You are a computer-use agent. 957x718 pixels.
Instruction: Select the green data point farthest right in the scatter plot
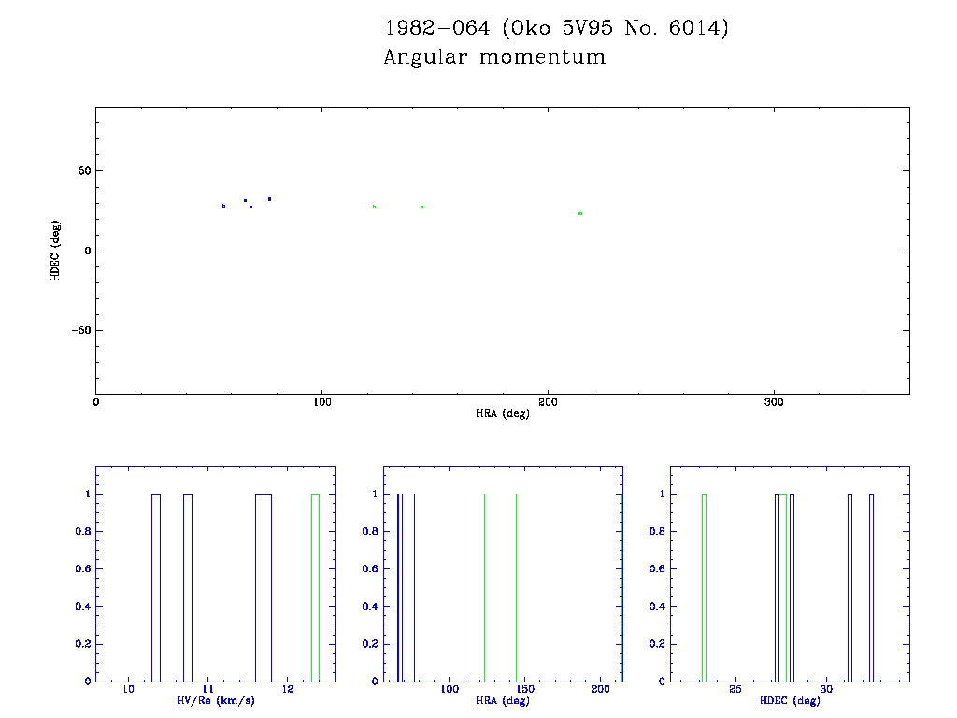pyautogui.click(x=580, y=214)
